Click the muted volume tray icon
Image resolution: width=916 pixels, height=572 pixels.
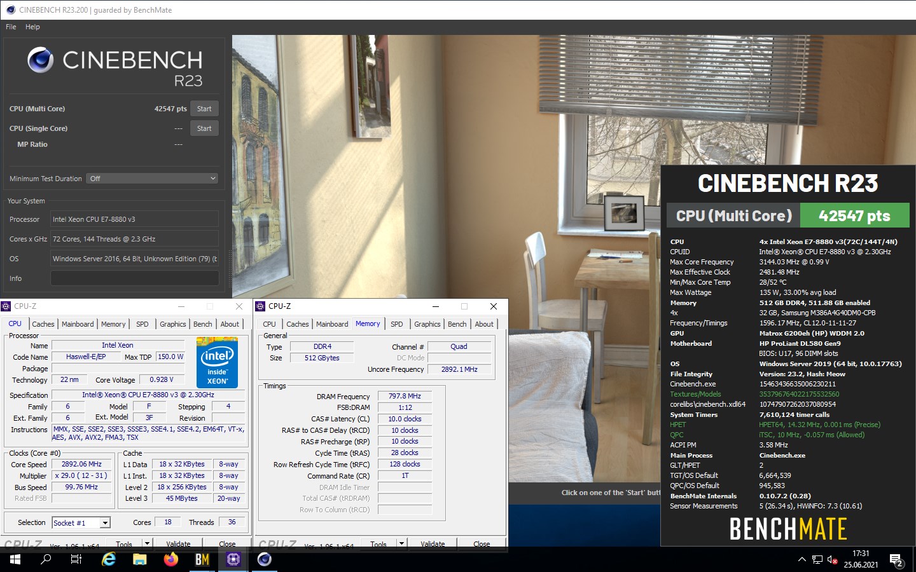(x=832, y=559)
